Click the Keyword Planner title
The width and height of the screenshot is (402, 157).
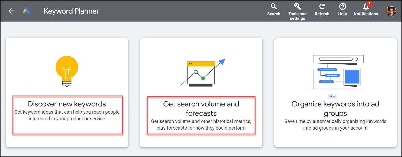click(71, 11)
